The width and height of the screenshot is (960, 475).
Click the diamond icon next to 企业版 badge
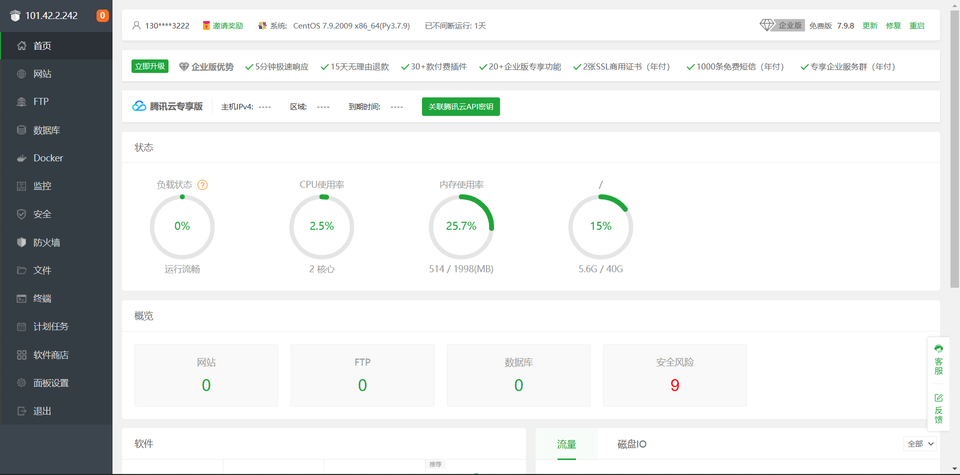[766, 25]
